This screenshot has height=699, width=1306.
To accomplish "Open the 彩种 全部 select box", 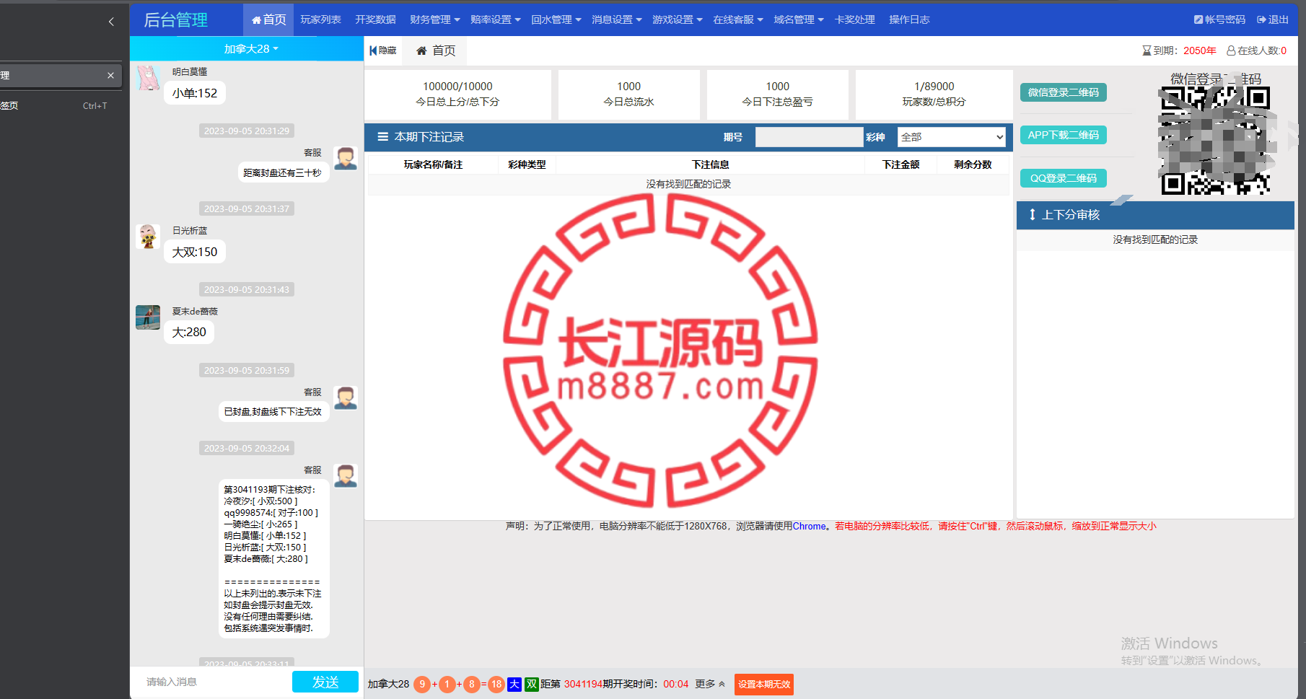I will pos(952,137).
